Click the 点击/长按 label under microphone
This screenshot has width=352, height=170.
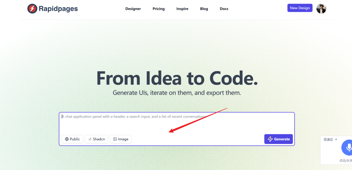point(345,161)
